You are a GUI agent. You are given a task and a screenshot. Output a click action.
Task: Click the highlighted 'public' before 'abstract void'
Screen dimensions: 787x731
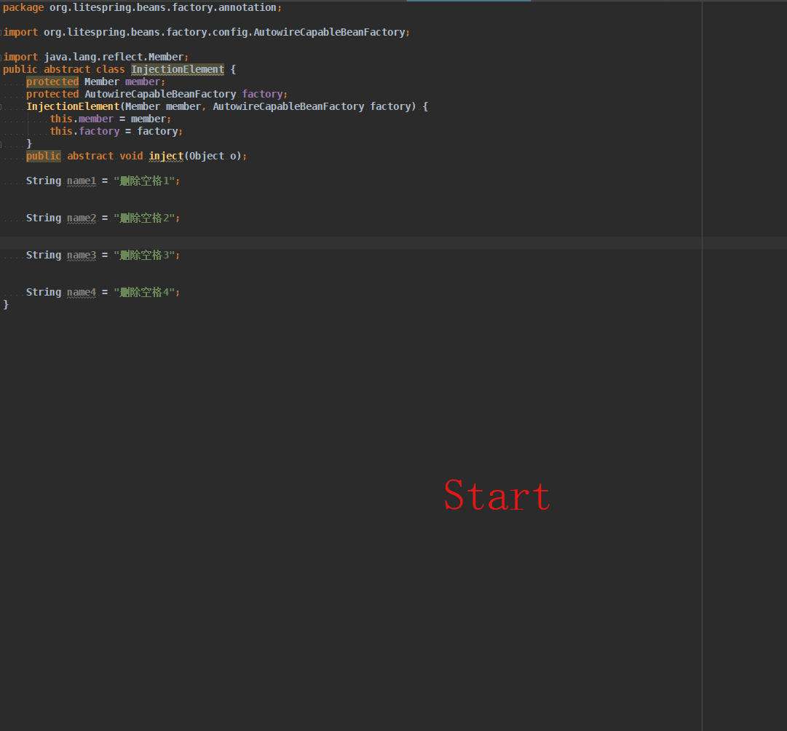[x=44, y=156]
